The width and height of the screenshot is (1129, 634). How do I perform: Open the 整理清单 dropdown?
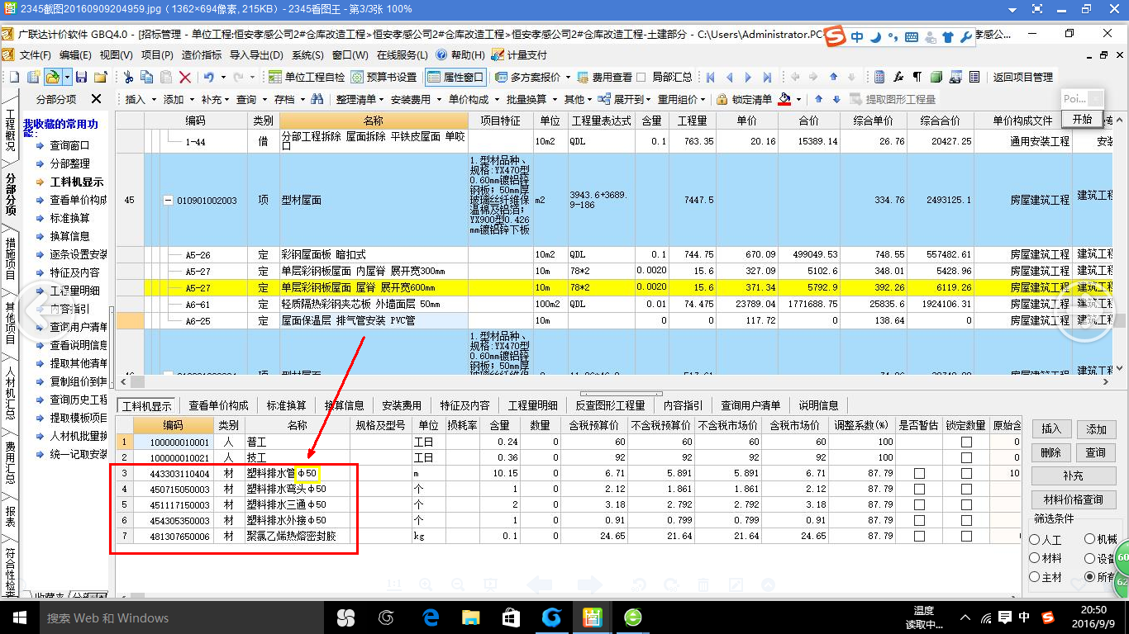point(360,99)
